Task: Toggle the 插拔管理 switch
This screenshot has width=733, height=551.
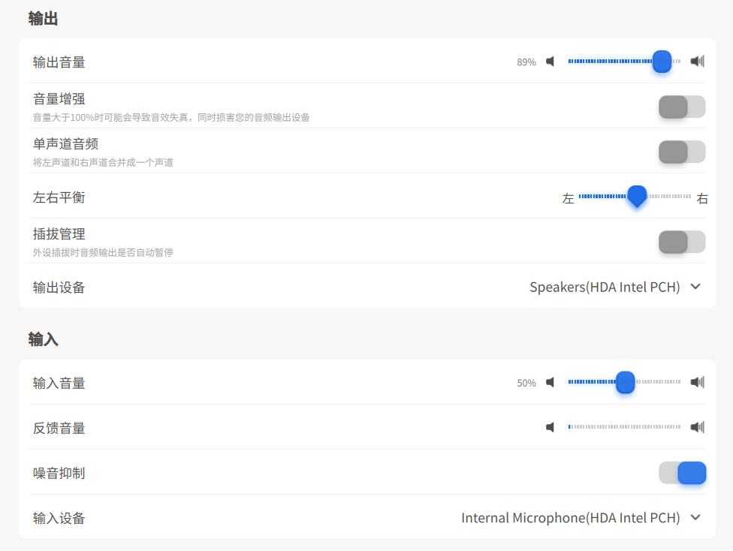Action: 682,242
